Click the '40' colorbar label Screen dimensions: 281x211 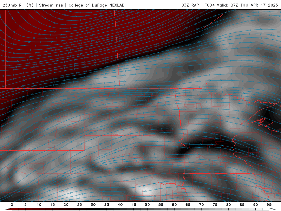[120, 205]
